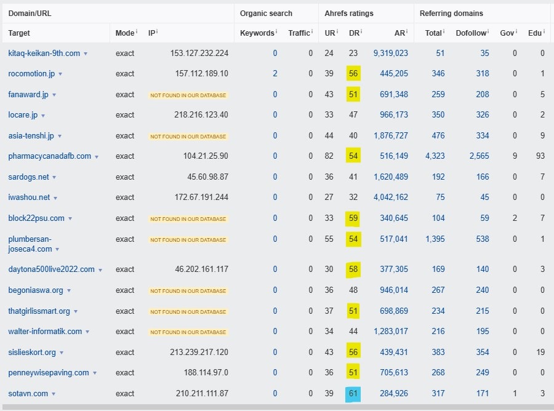
Task: Click keywords count 2 for rocomotion.jp
Action: tap(275, 74)
